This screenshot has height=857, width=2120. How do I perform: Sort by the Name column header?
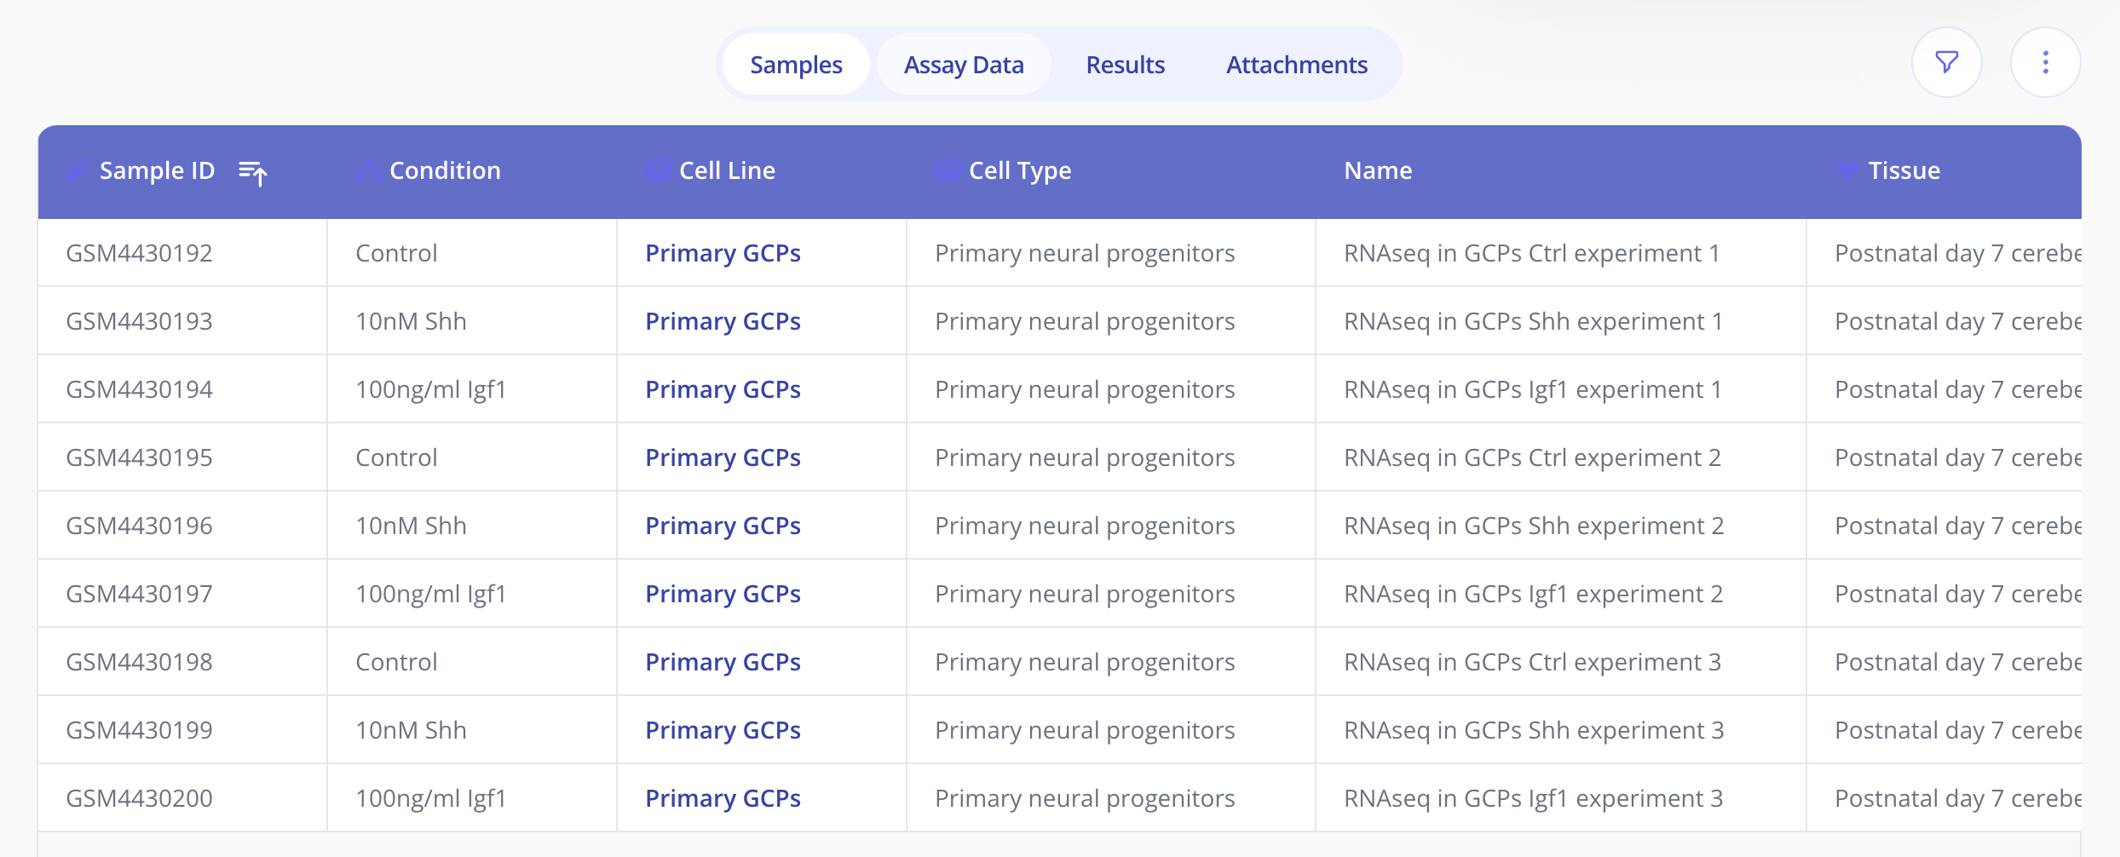(x=1378, y=170)
